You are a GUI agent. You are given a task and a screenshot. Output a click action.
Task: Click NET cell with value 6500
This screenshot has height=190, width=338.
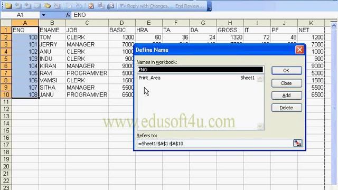(315, 94)
